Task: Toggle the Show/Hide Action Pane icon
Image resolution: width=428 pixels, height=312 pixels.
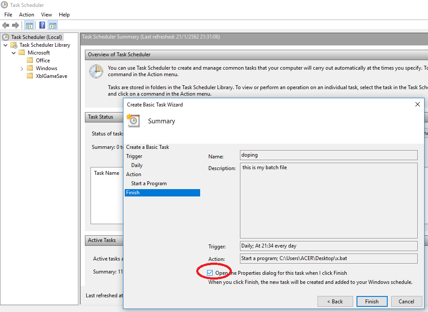Action: (53, 26)
